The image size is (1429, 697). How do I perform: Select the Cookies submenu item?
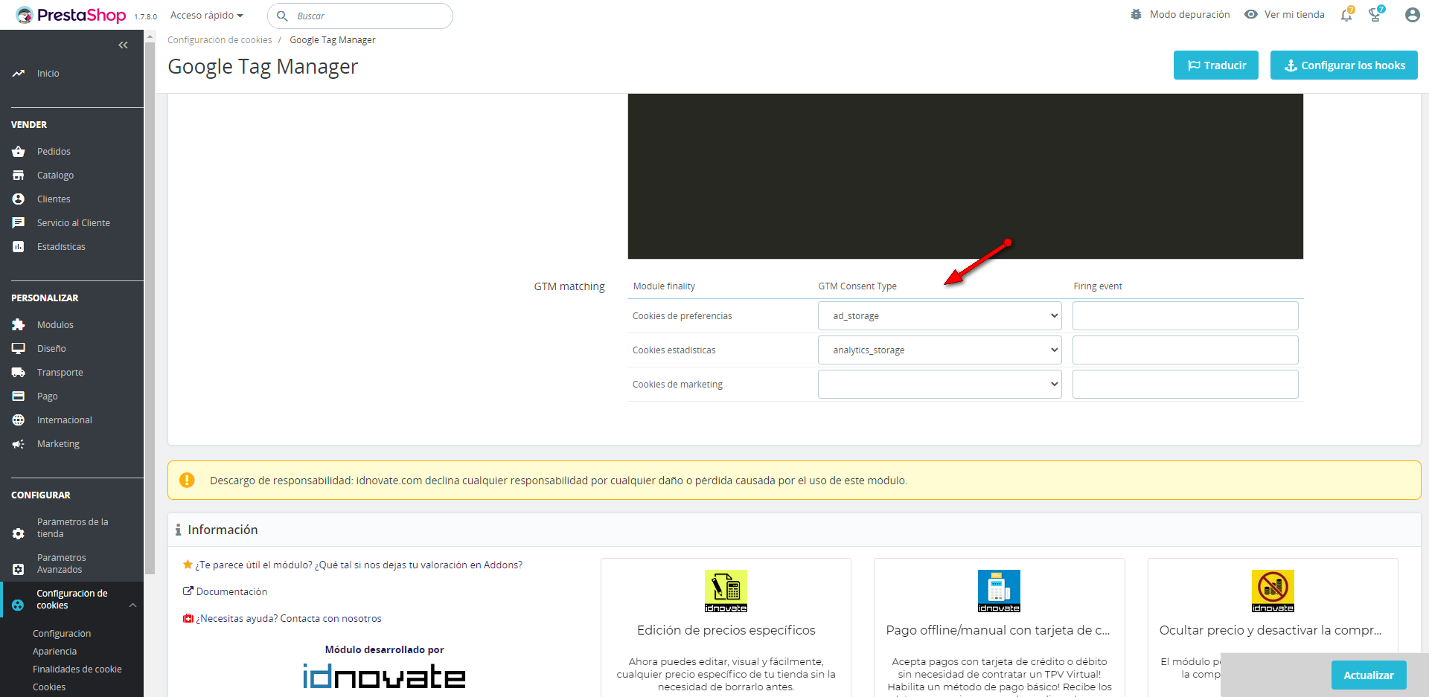(x=49, y=687)
